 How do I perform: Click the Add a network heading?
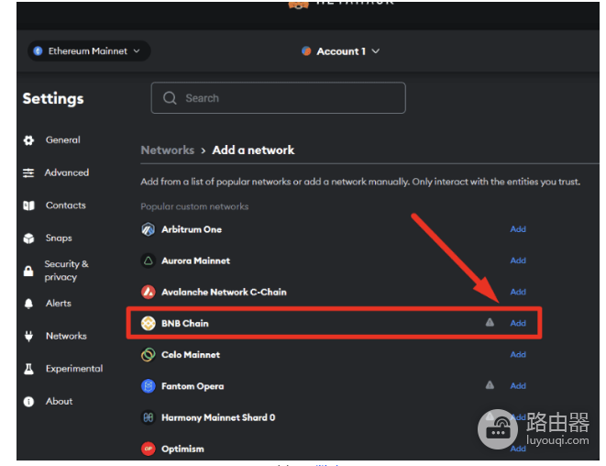click(x=253, y=150)
